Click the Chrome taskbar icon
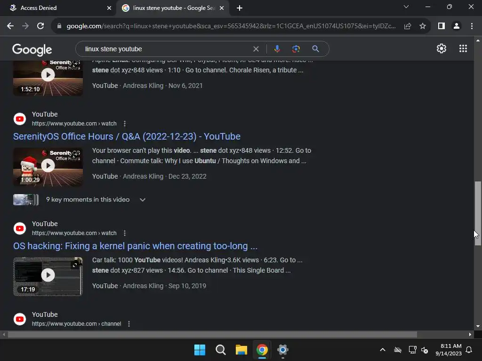 coord(262,350)
